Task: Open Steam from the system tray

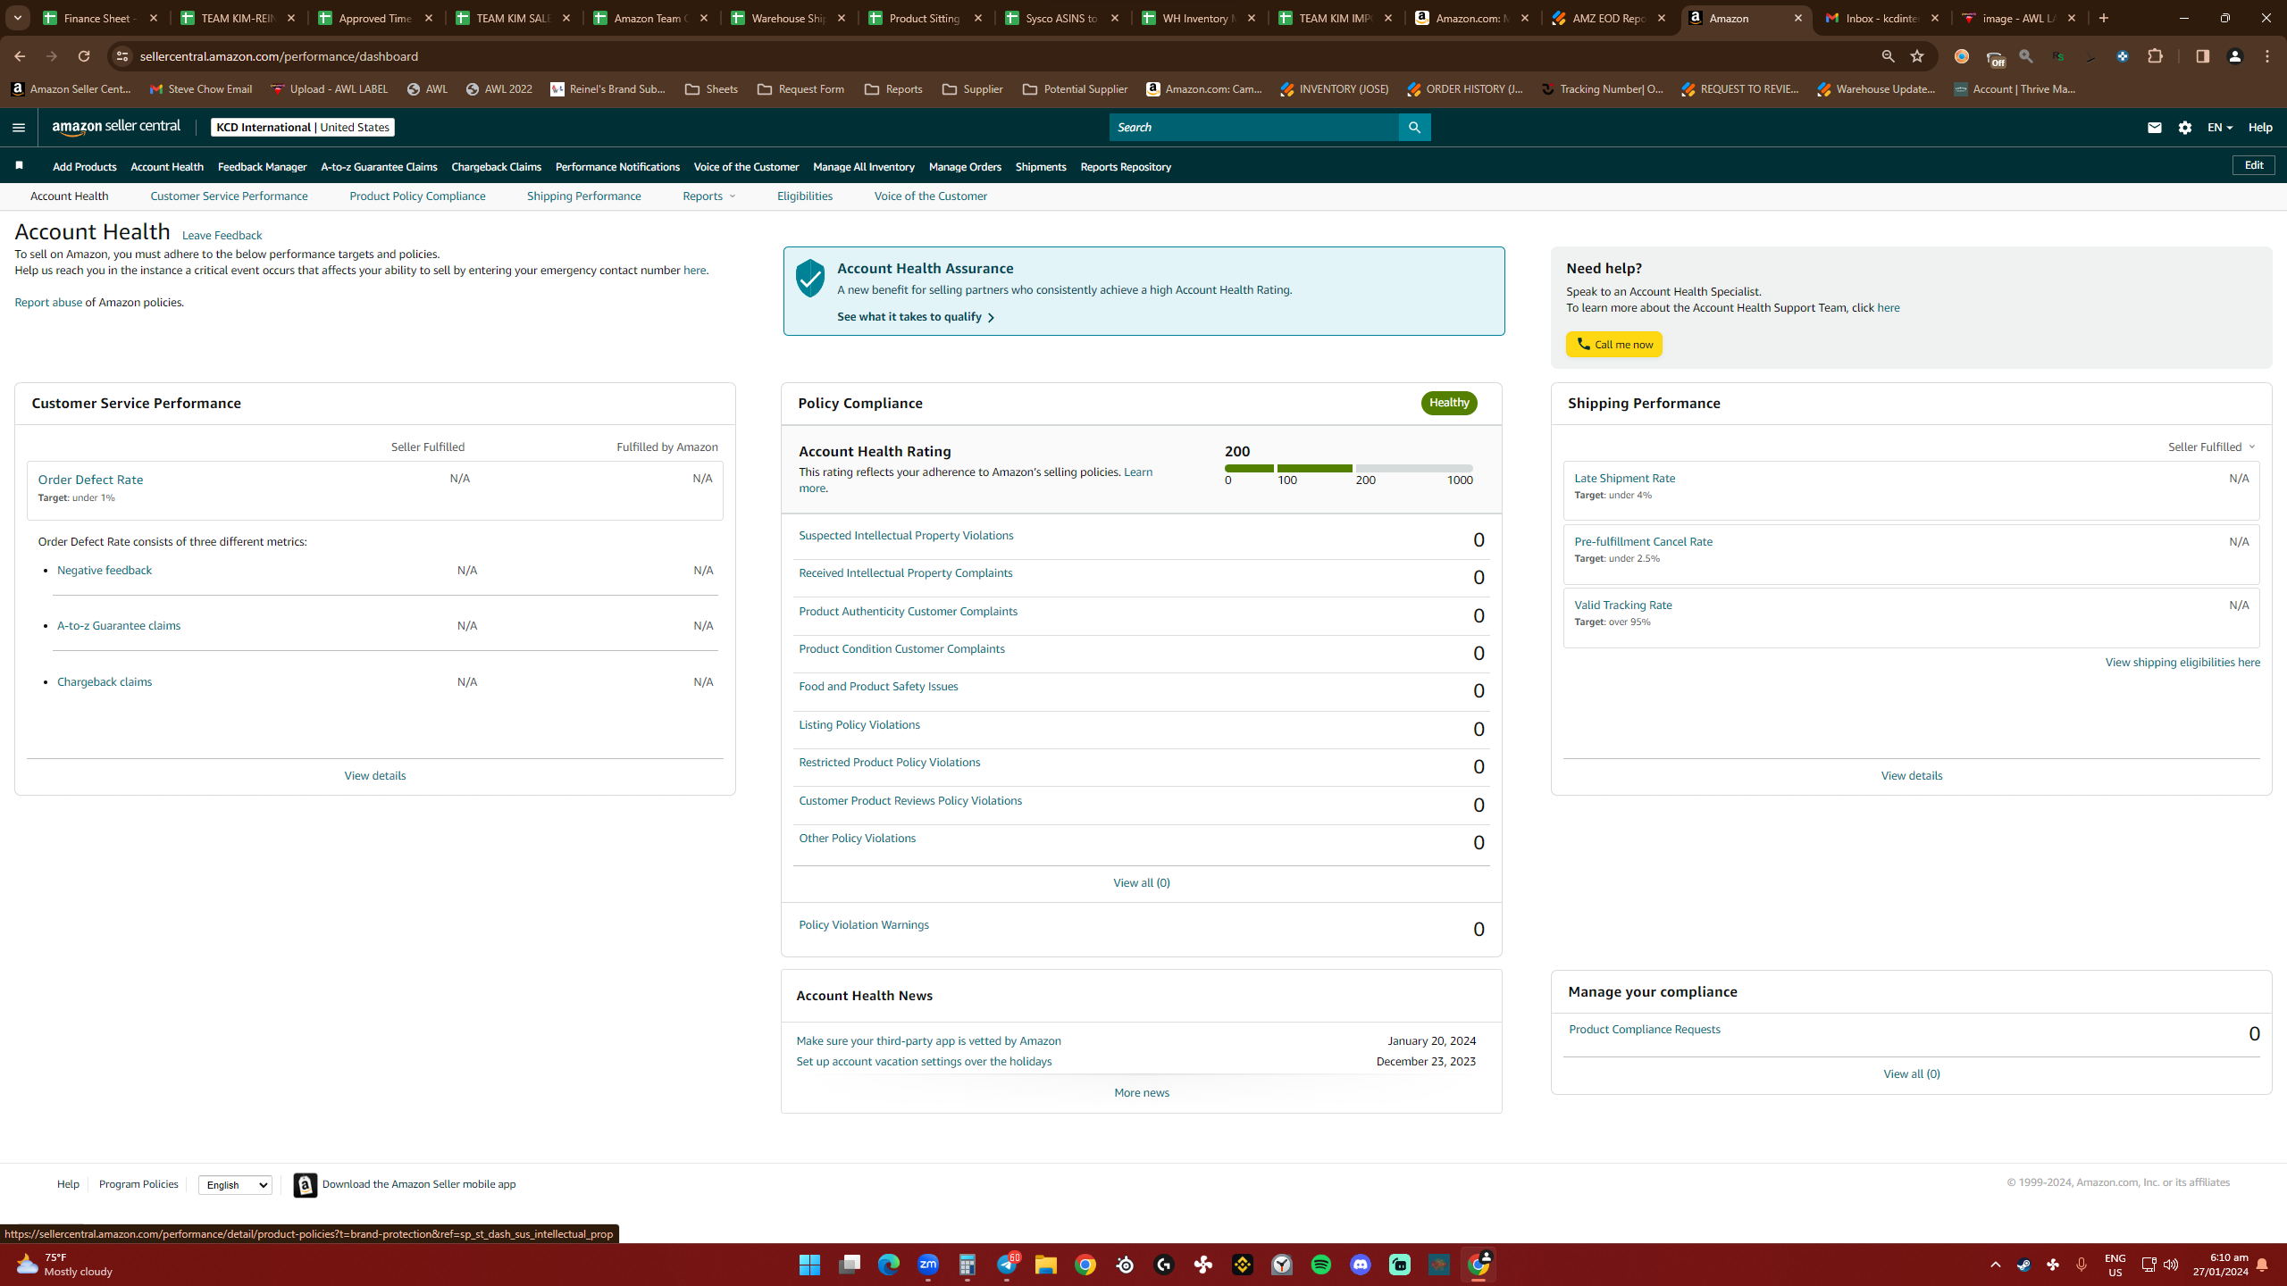Action: click(x=2023, y=1265)
